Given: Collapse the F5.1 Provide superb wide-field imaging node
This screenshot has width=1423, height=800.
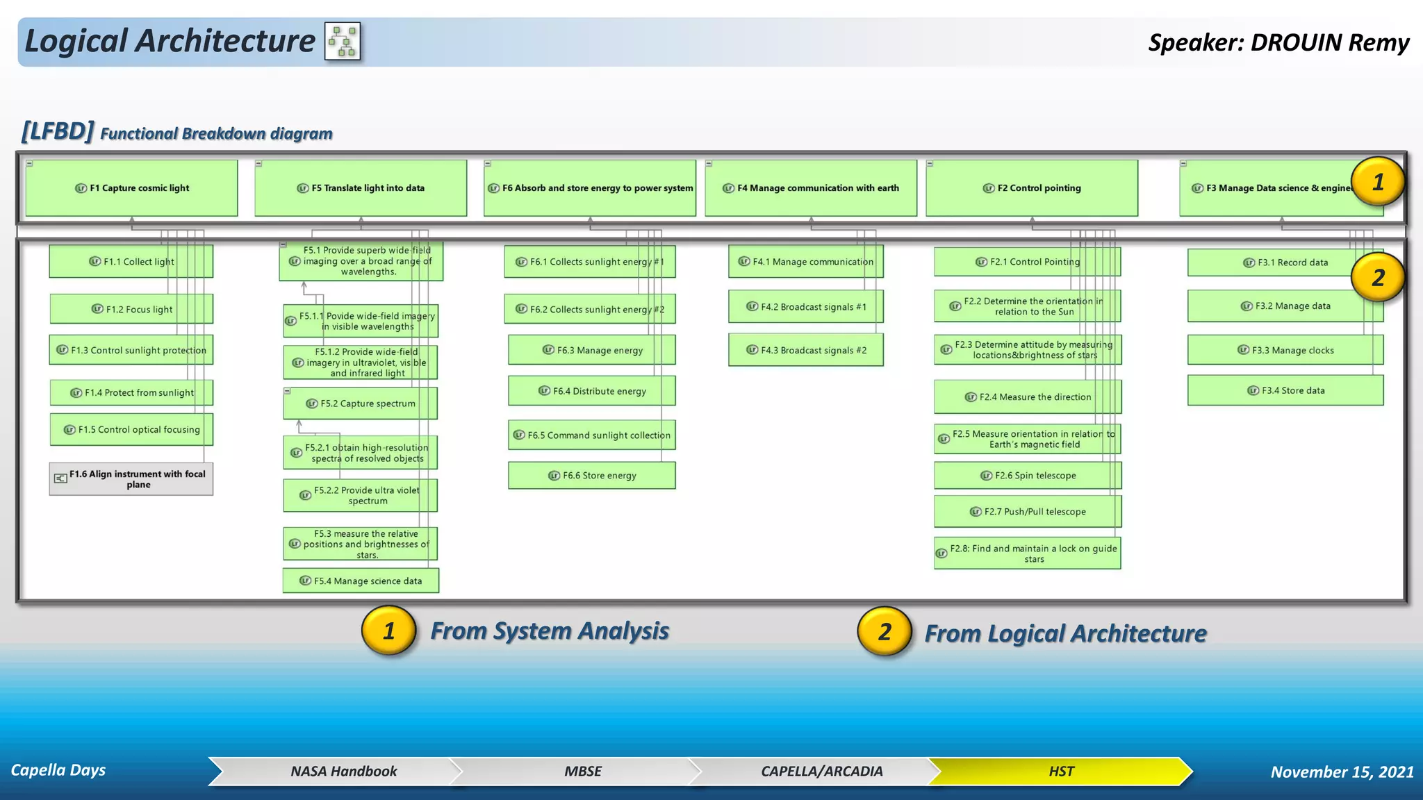Looking at the screenshot, I should [x=283, y=244].
